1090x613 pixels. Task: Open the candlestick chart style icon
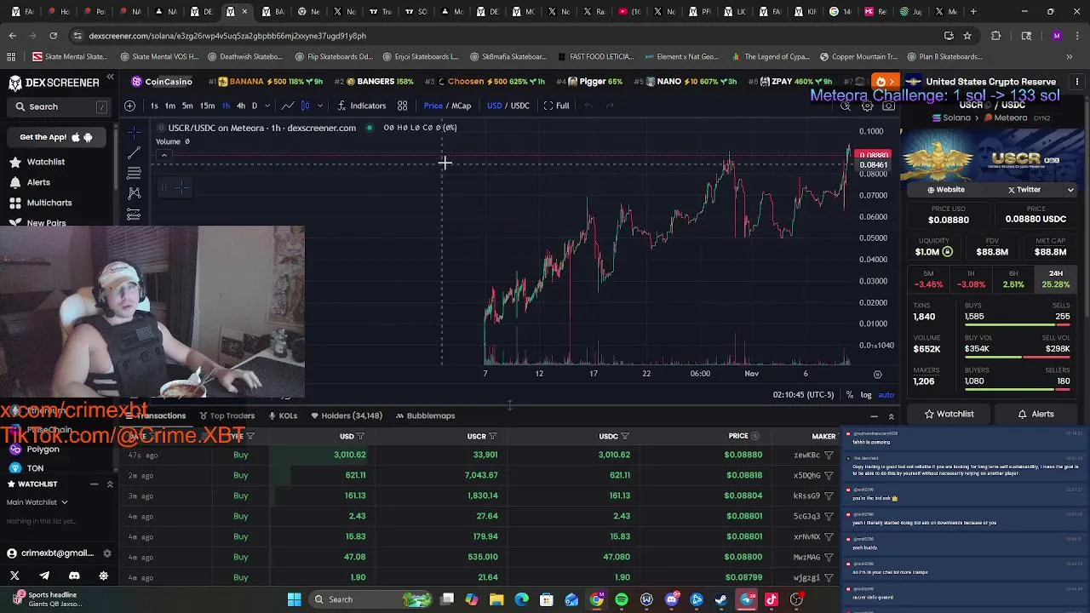point(305,106)
